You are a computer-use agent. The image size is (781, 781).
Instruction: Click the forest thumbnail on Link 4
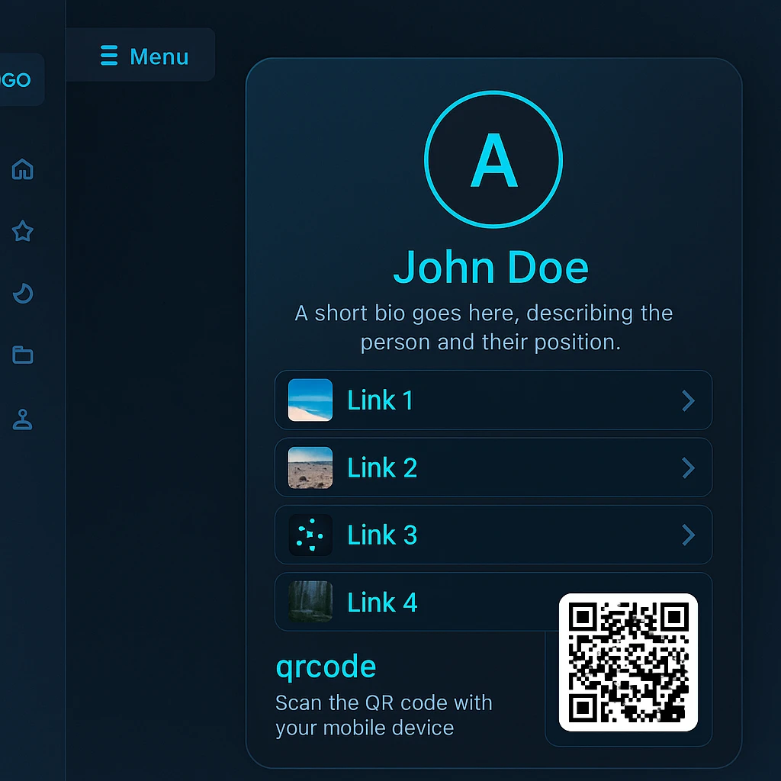[310, 602]
